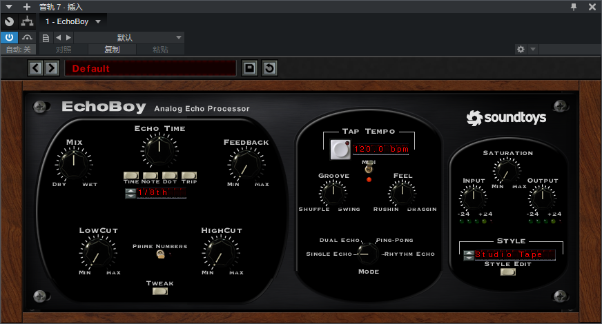Open the preset file page icon
This screenshot has height=324, width=602.
point(46,38)
